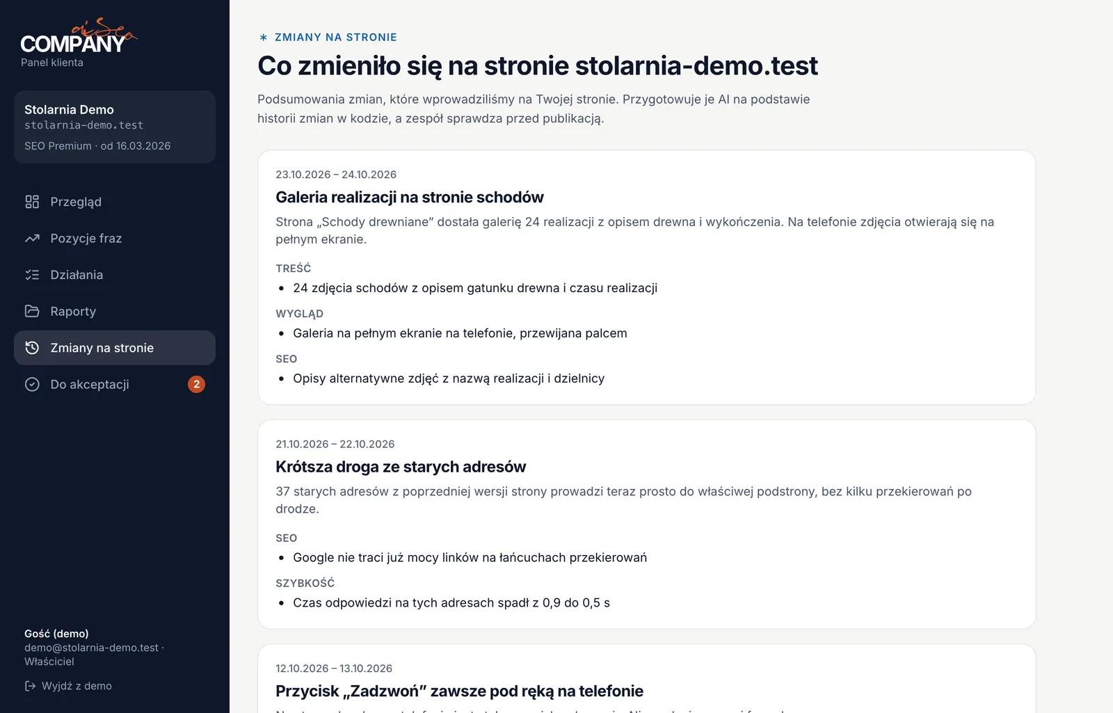Image resolution: width=1113 pixels, height=713 pixels.
Task: Select Zmiany na stronie in sidebar
Action: tap(115, 348)
